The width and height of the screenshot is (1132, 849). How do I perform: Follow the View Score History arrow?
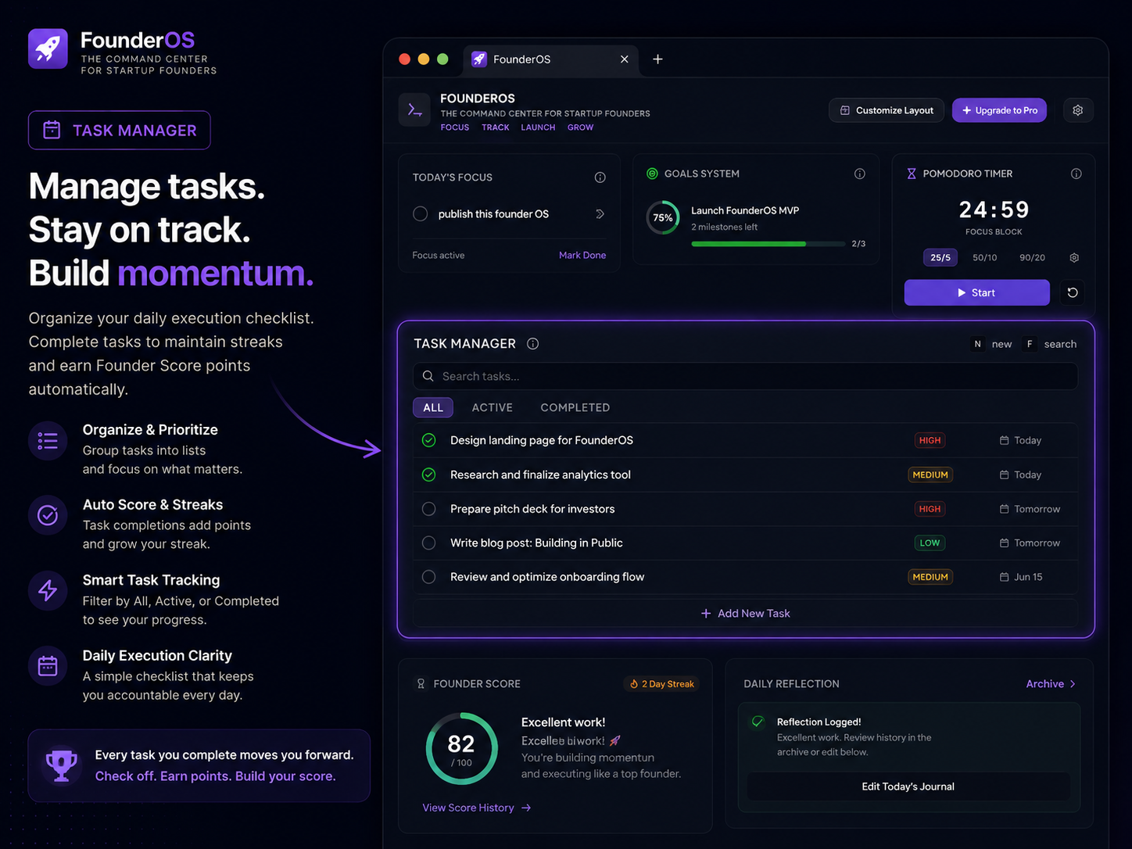[x=526, y=808]
